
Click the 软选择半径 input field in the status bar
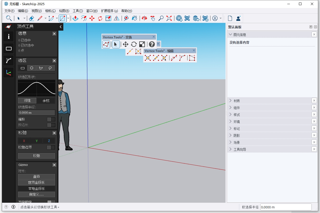286,207
